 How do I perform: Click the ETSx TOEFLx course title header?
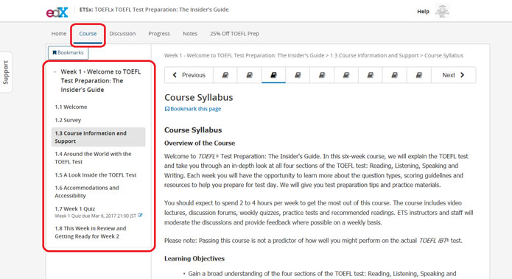[x=154, y=10]
